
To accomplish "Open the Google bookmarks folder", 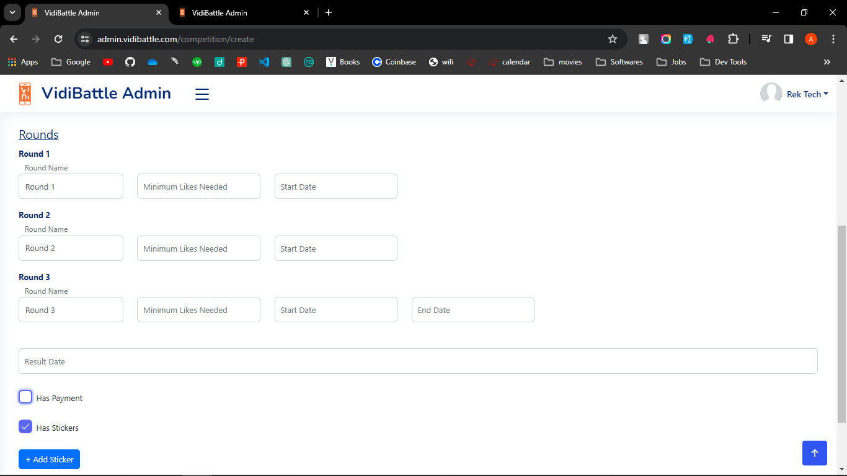I will click(x=71, y=62).
